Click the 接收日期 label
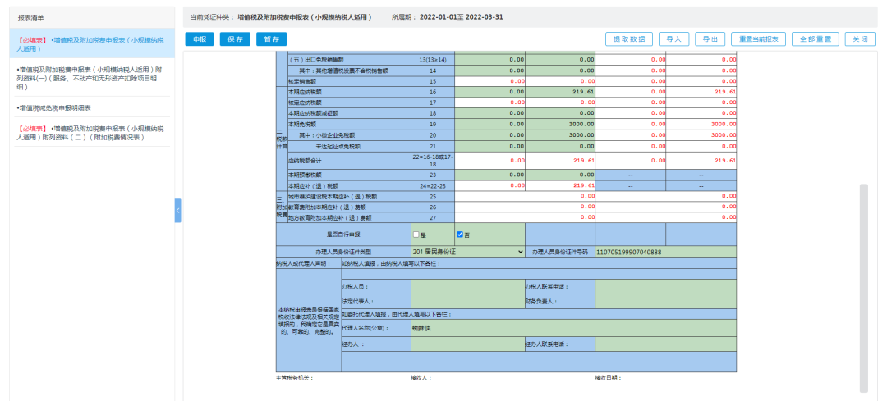 [x=608, y=378]
